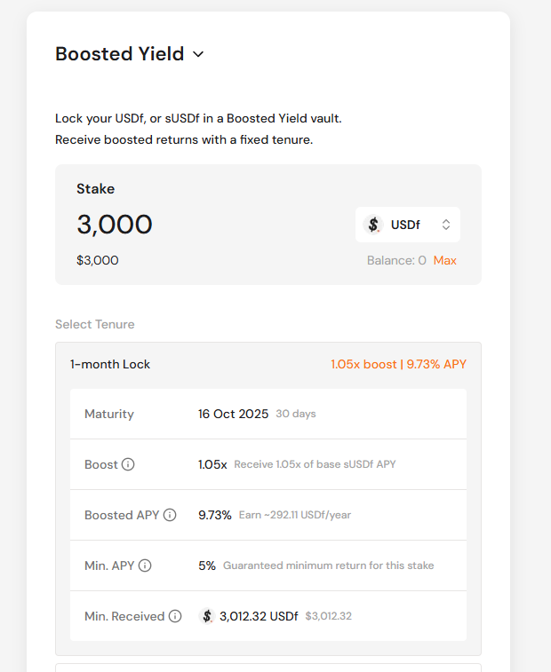551x672 pixels.
Task: Click the USDf coin icon in token selector
Action: click(x=374, y=225)
